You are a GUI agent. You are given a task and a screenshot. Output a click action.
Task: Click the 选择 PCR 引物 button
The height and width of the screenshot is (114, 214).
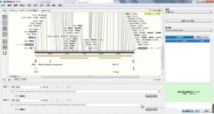coord(189,21)
